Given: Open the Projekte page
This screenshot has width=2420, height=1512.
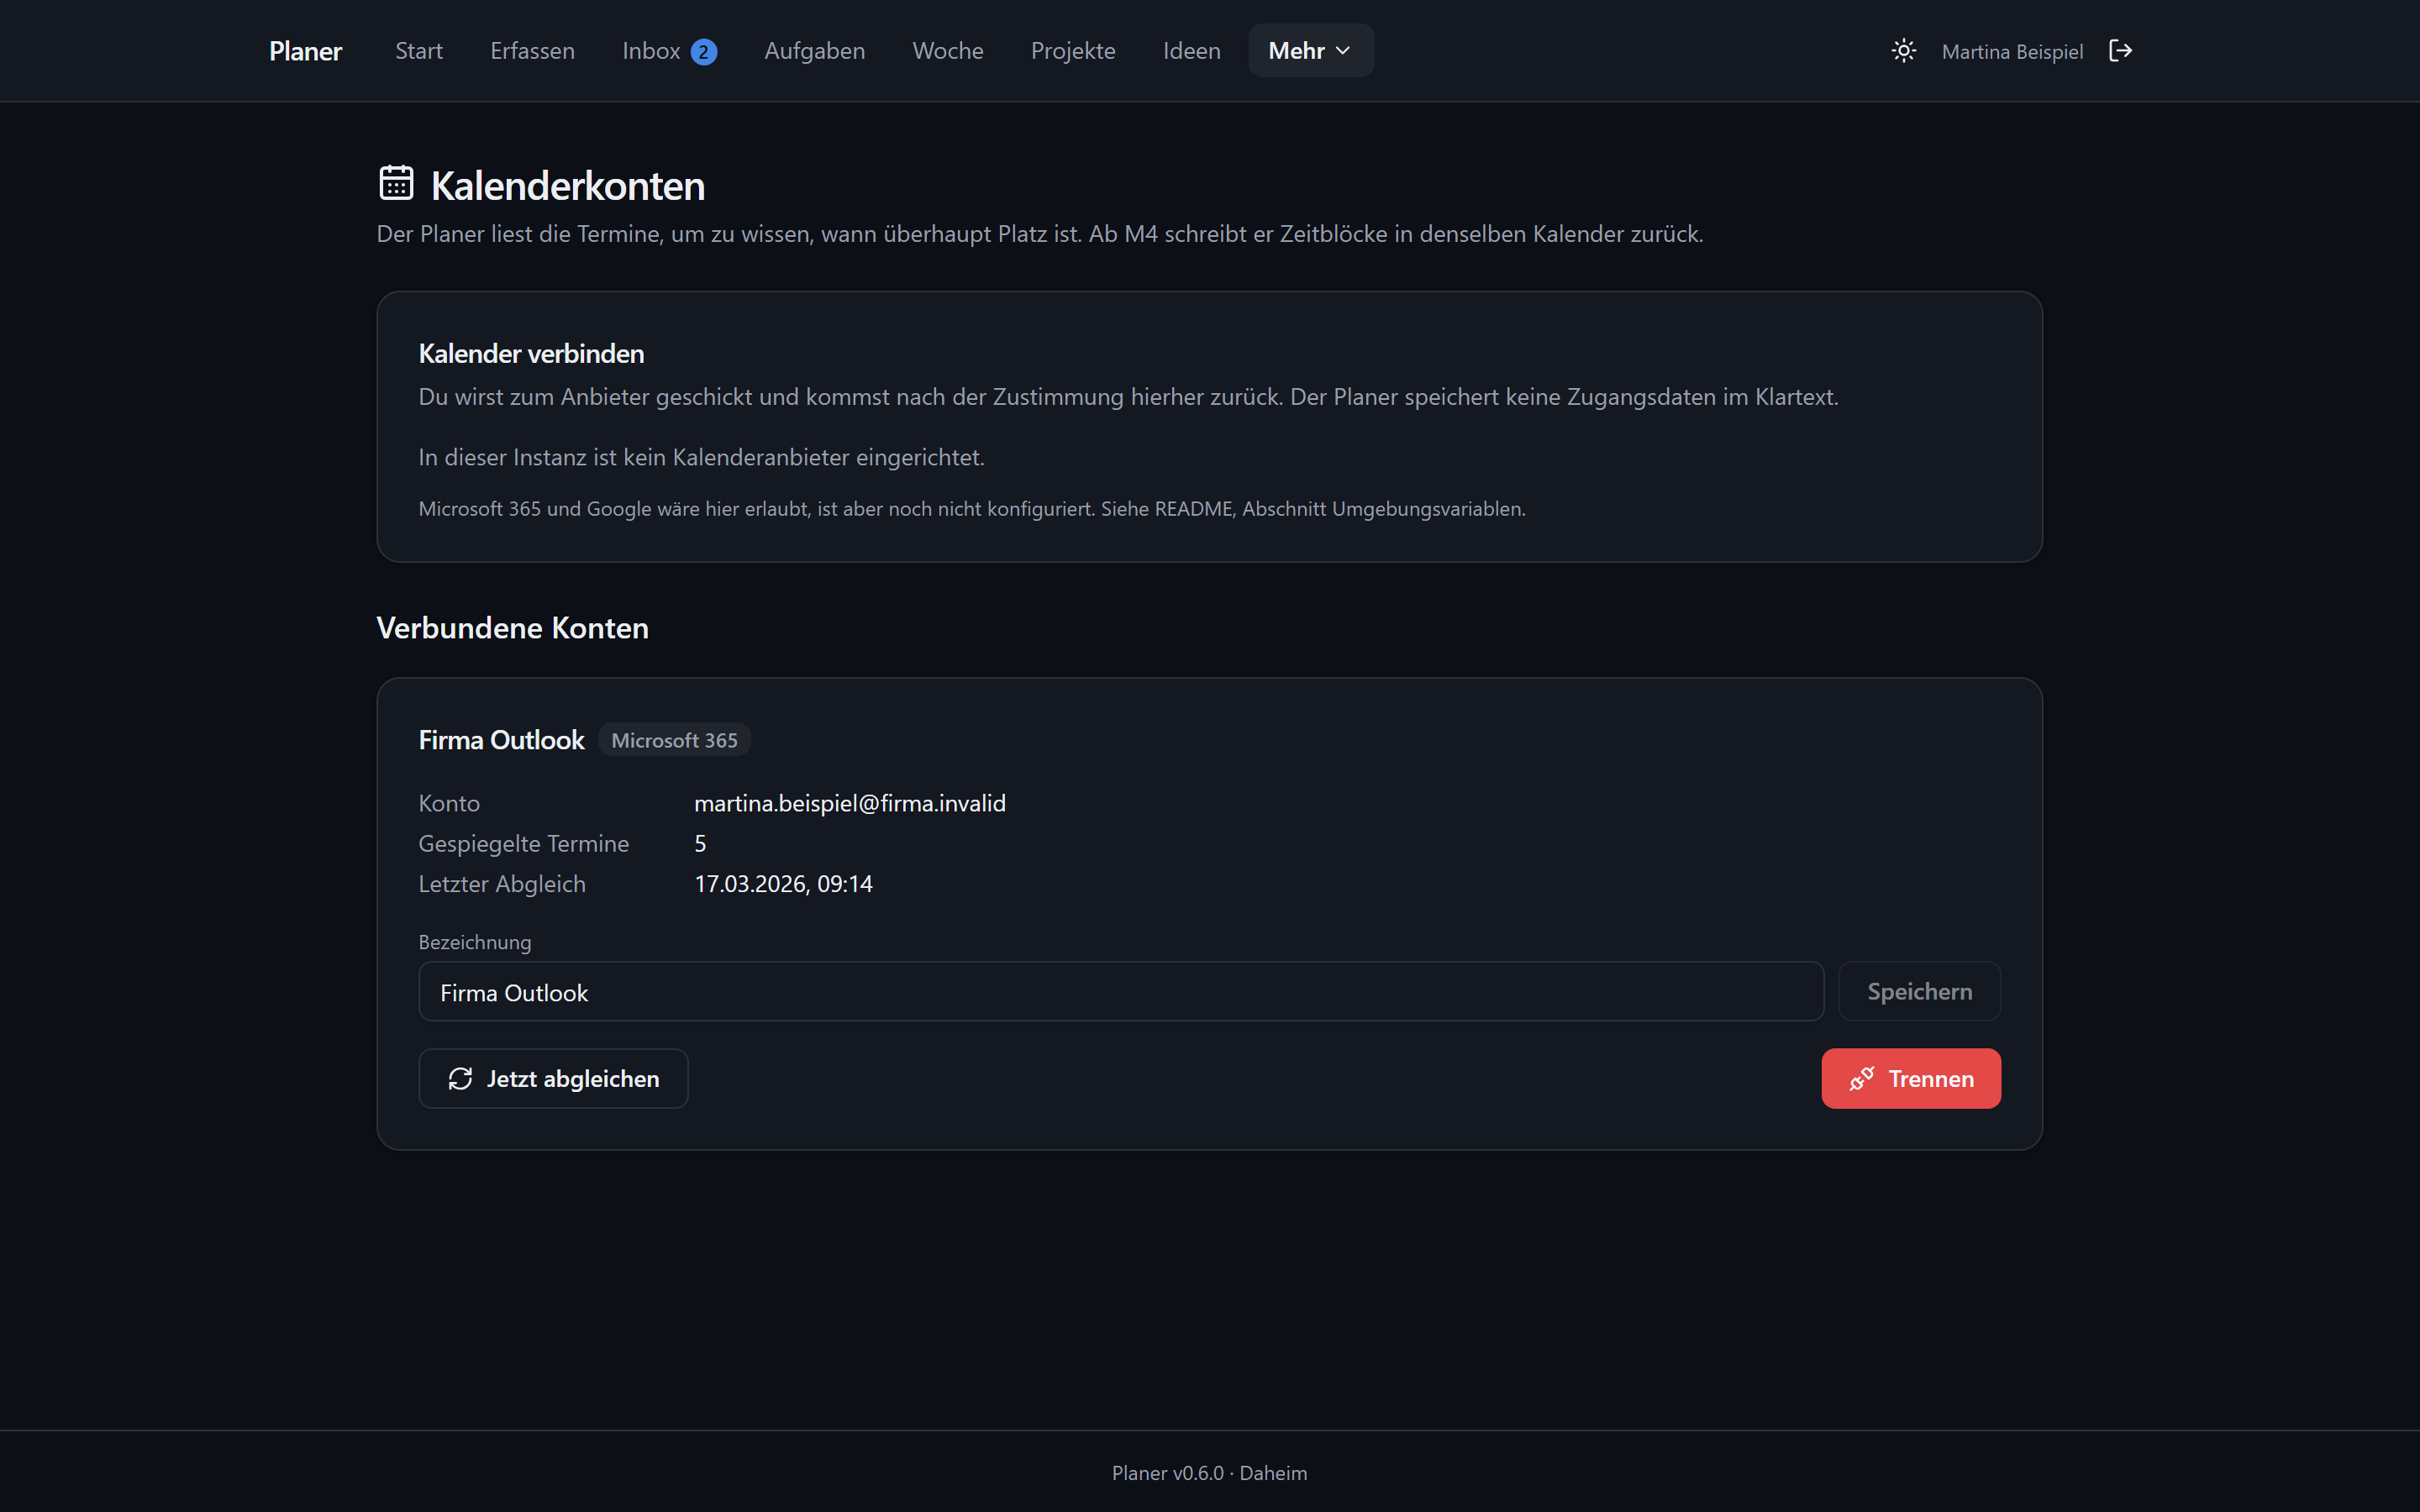Looking at the screenshot, I should tap(1073, 51).
